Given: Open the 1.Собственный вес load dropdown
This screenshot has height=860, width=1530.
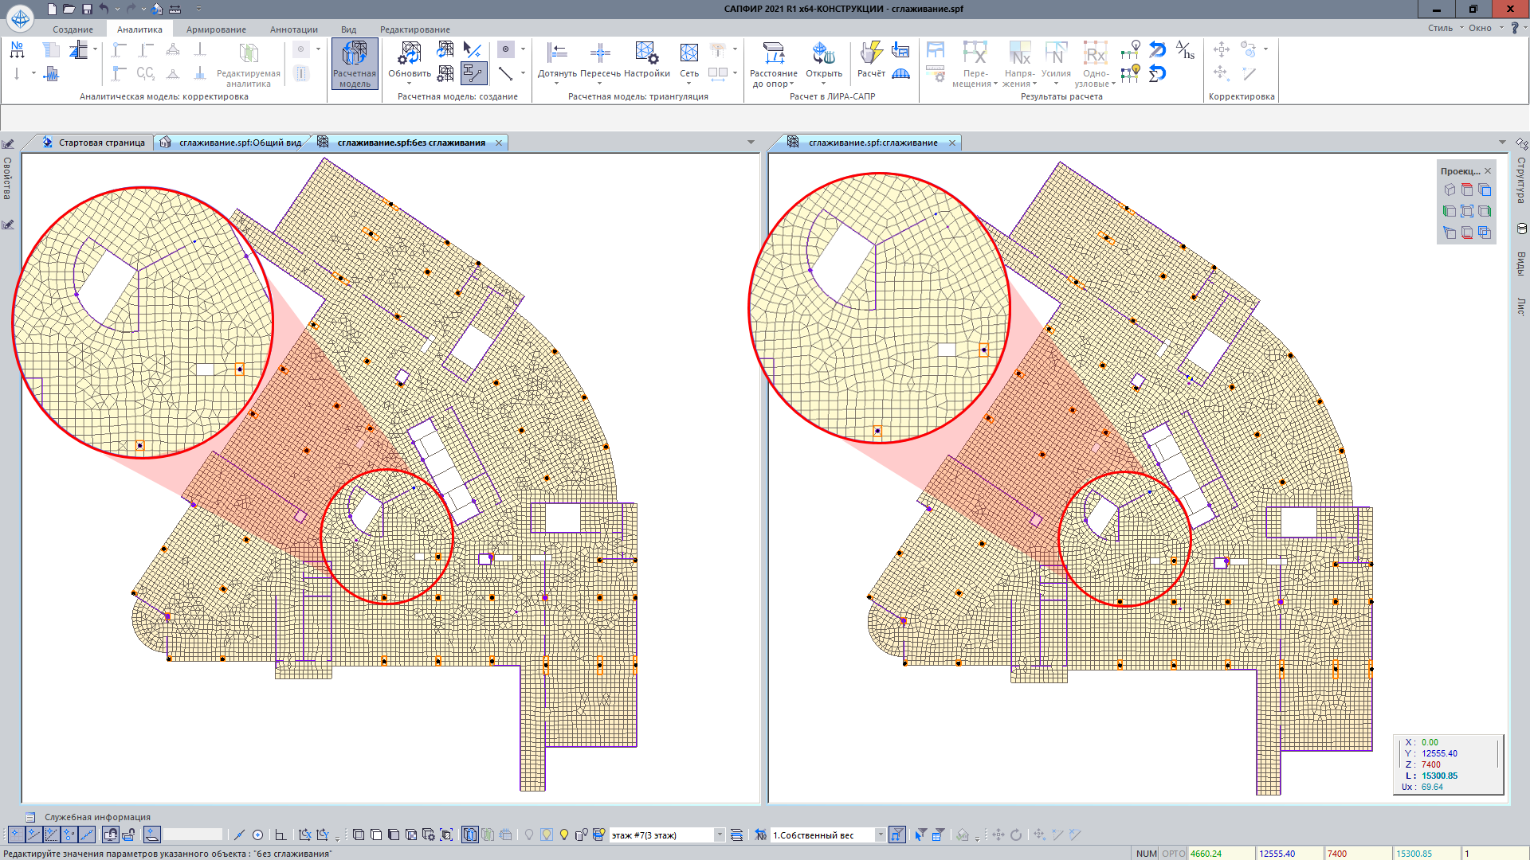Looking at the screenshot, I should click(880, 835).
